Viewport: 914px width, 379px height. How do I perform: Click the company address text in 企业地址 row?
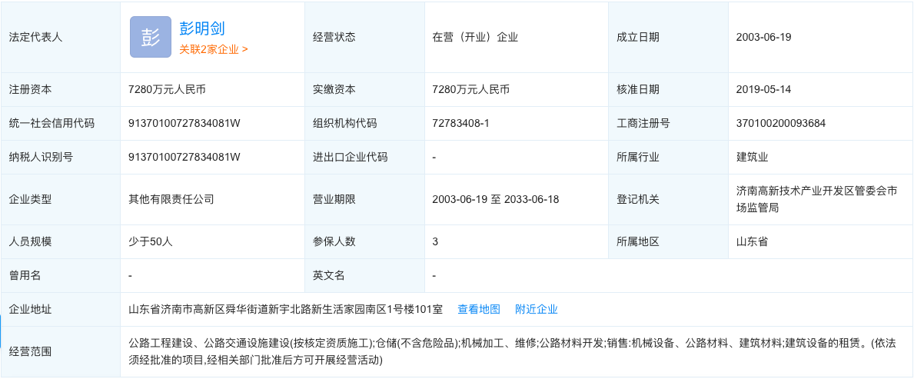(x=285, y=309)
